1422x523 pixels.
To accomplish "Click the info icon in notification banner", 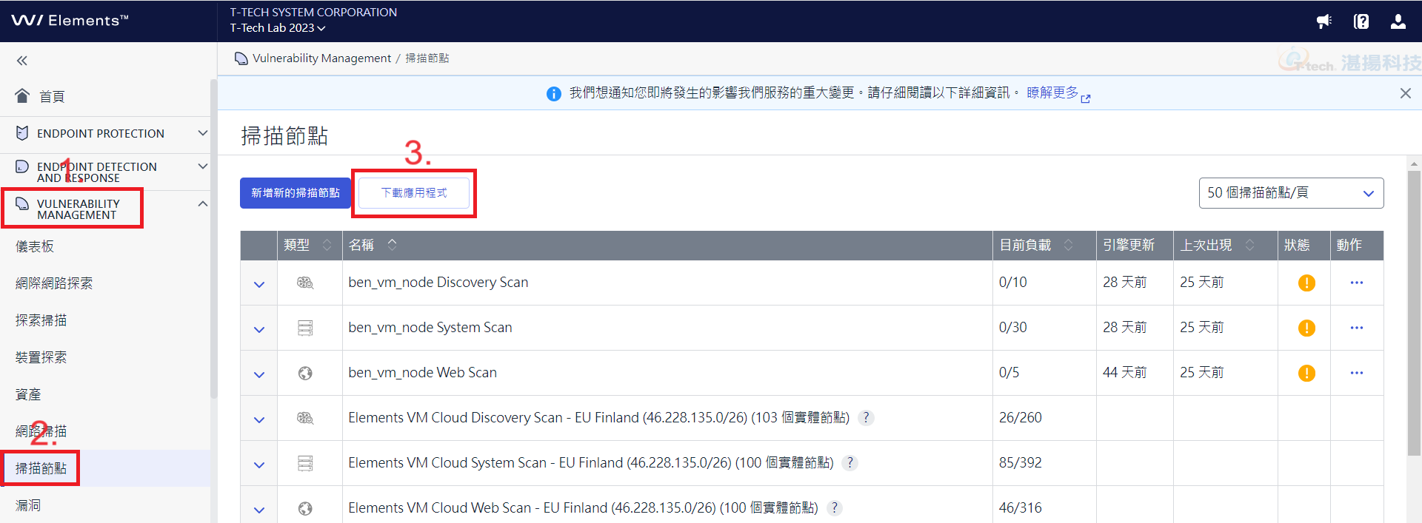I will tap(553, 94).
